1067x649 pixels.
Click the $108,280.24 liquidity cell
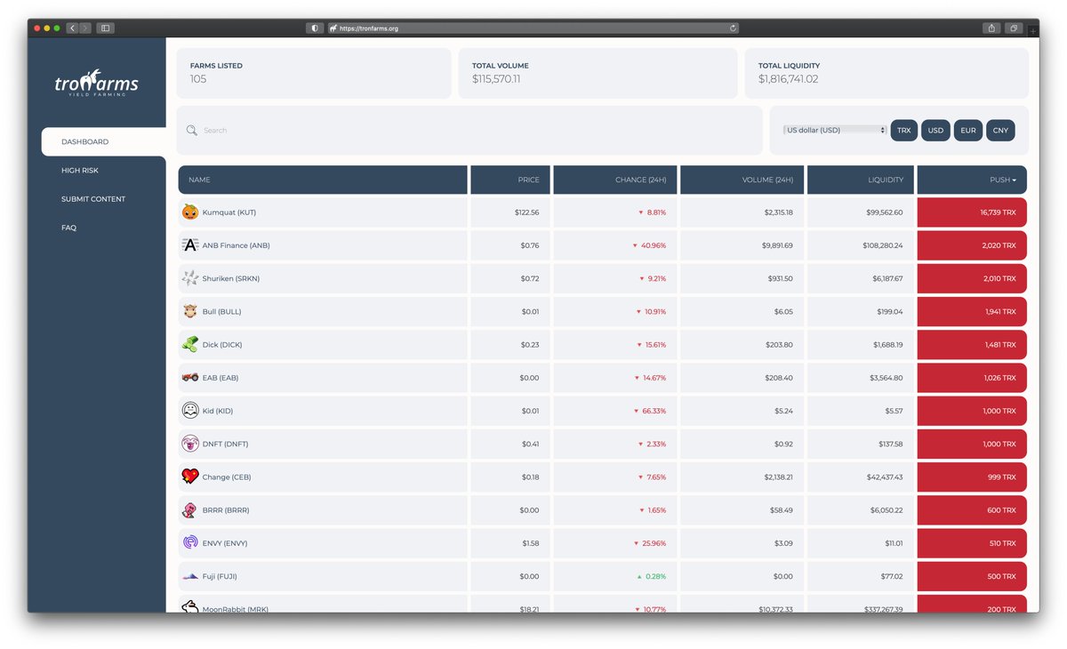[x=861, y=245]
